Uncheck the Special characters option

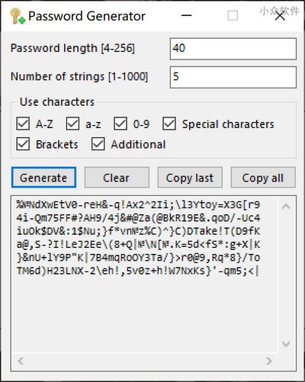pyautogui.click(x=169, y=124)
